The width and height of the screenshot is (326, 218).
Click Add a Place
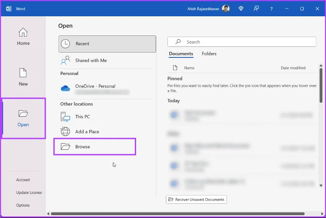tap(105, 132)
